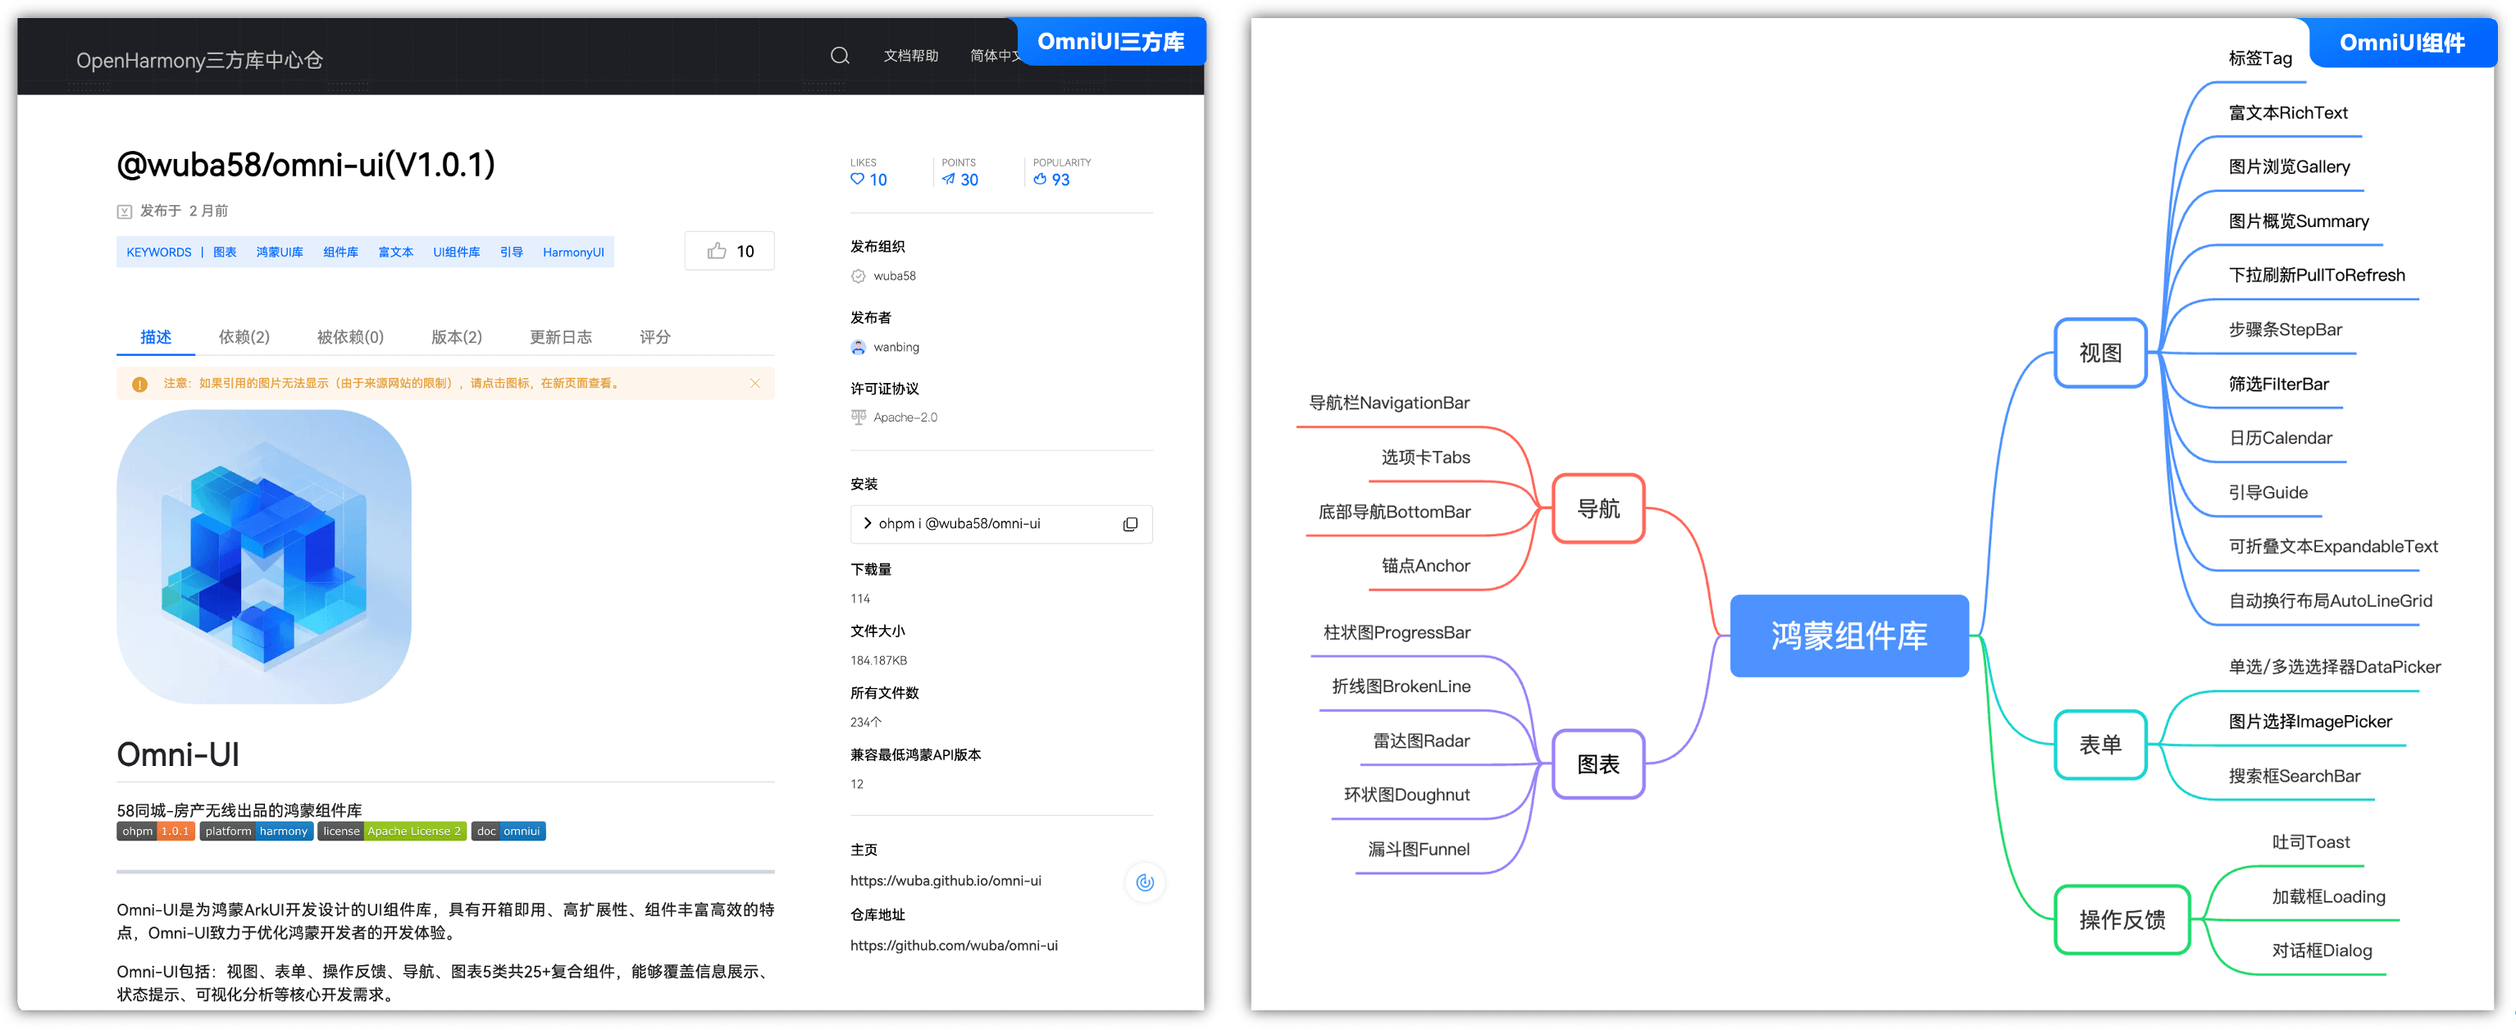Expand the ohpm install command chevron
This screenshot has height=1030, width=2516.
pos(868,523)
